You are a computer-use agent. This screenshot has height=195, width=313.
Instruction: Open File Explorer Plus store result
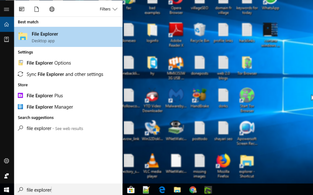click(68, 96)
